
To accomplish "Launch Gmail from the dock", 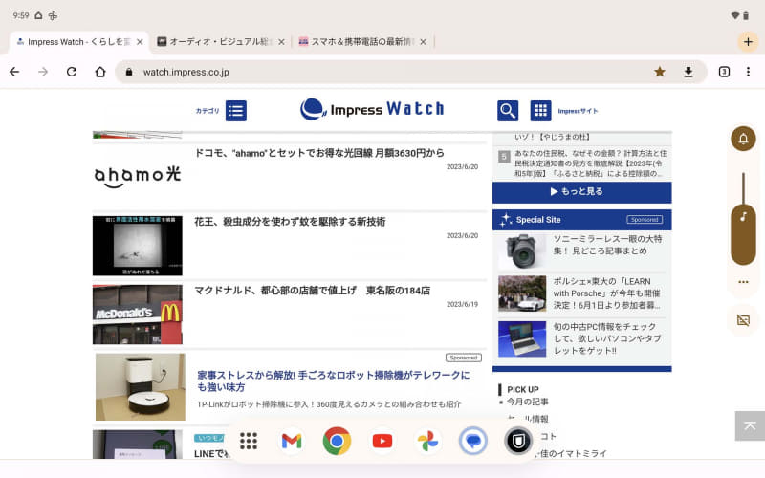I will (x=292, y=441).
